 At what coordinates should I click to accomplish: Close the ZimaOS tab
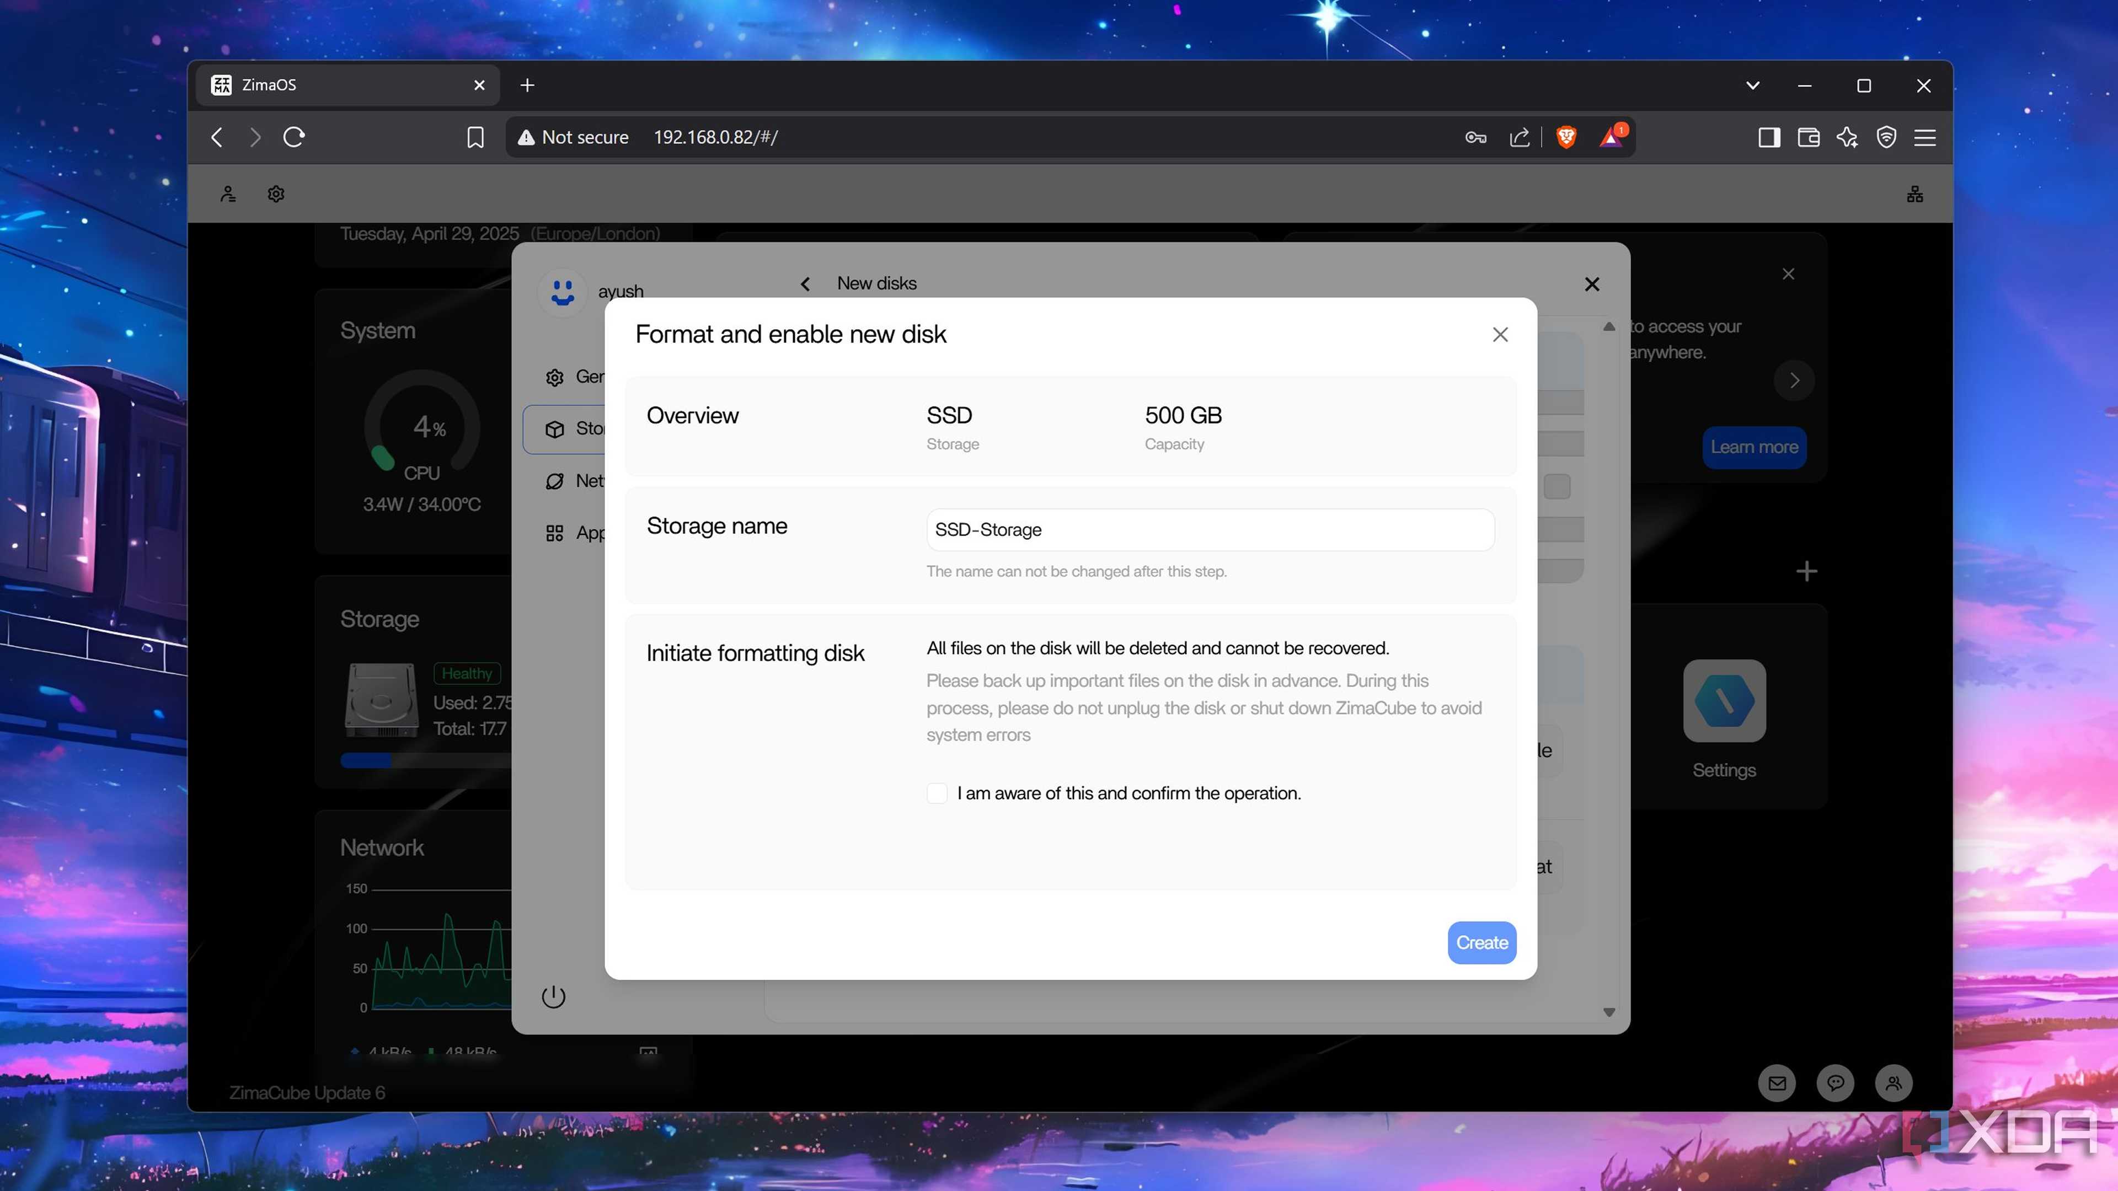point(479,85)
